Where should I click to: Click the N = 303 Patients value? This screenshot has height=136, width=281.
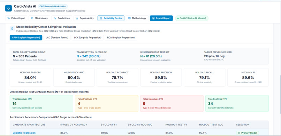coord(25,56)
